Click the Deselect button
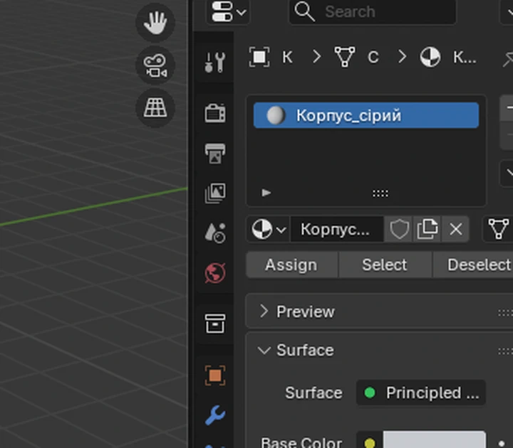Image resolution: width=513 pixels, height=448 pixels. tap(473, 265)
